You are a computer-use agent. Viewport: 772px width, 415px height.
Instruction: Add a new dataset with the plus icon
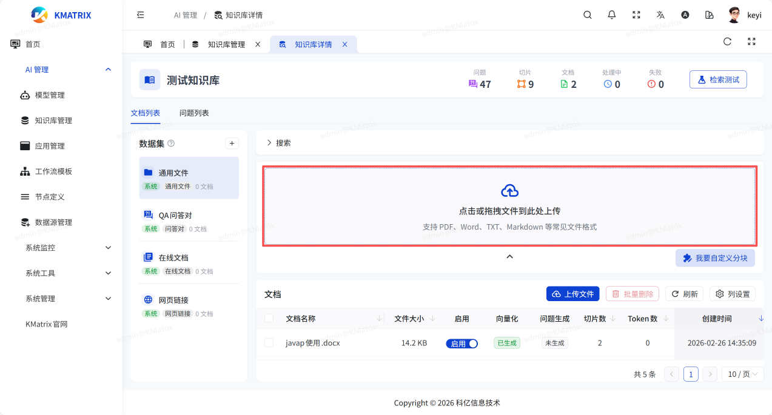[x=232, y=144]
